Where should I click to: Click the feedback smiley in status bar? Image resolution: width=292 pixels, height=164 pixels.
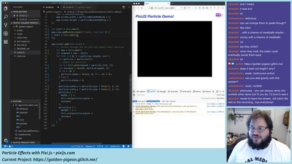tap(124, 146)
